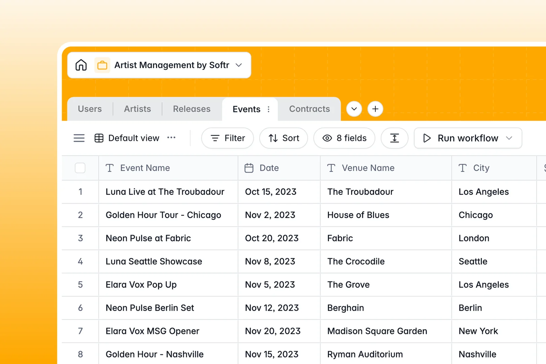Click the Event Name column header
Screen dimensions: 546x364
(168, 168)
